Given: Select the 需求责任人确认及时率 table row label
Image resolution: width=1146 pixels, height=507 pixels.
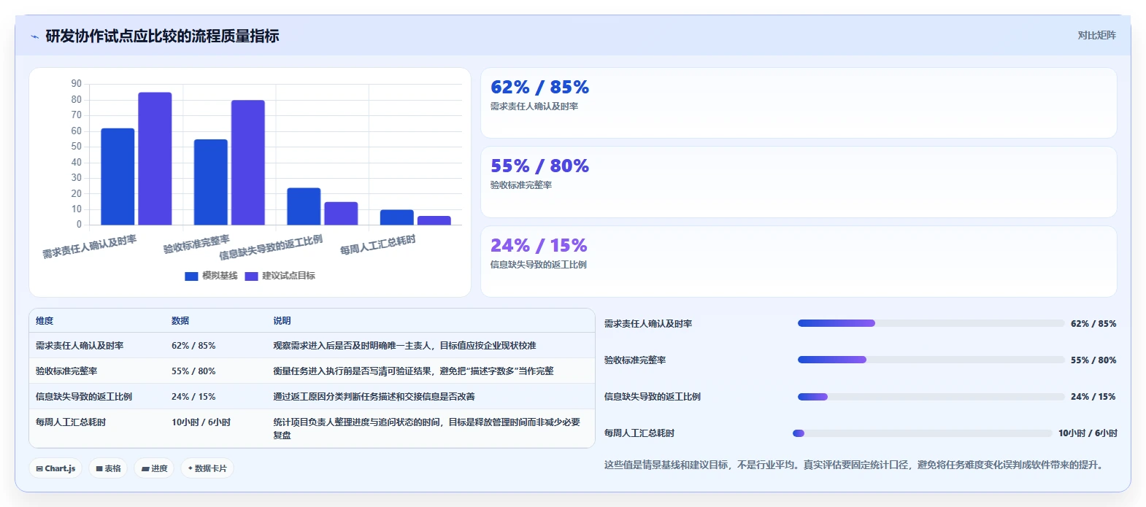Looking at the screenshot, I should (x=80, y=346).
